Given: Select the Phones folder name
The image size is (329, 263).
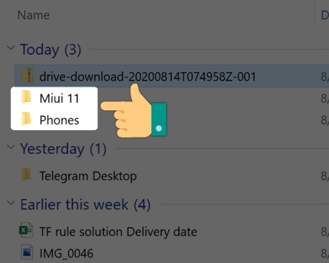Looking at the screenshot, I should click(x=59, y=120).
